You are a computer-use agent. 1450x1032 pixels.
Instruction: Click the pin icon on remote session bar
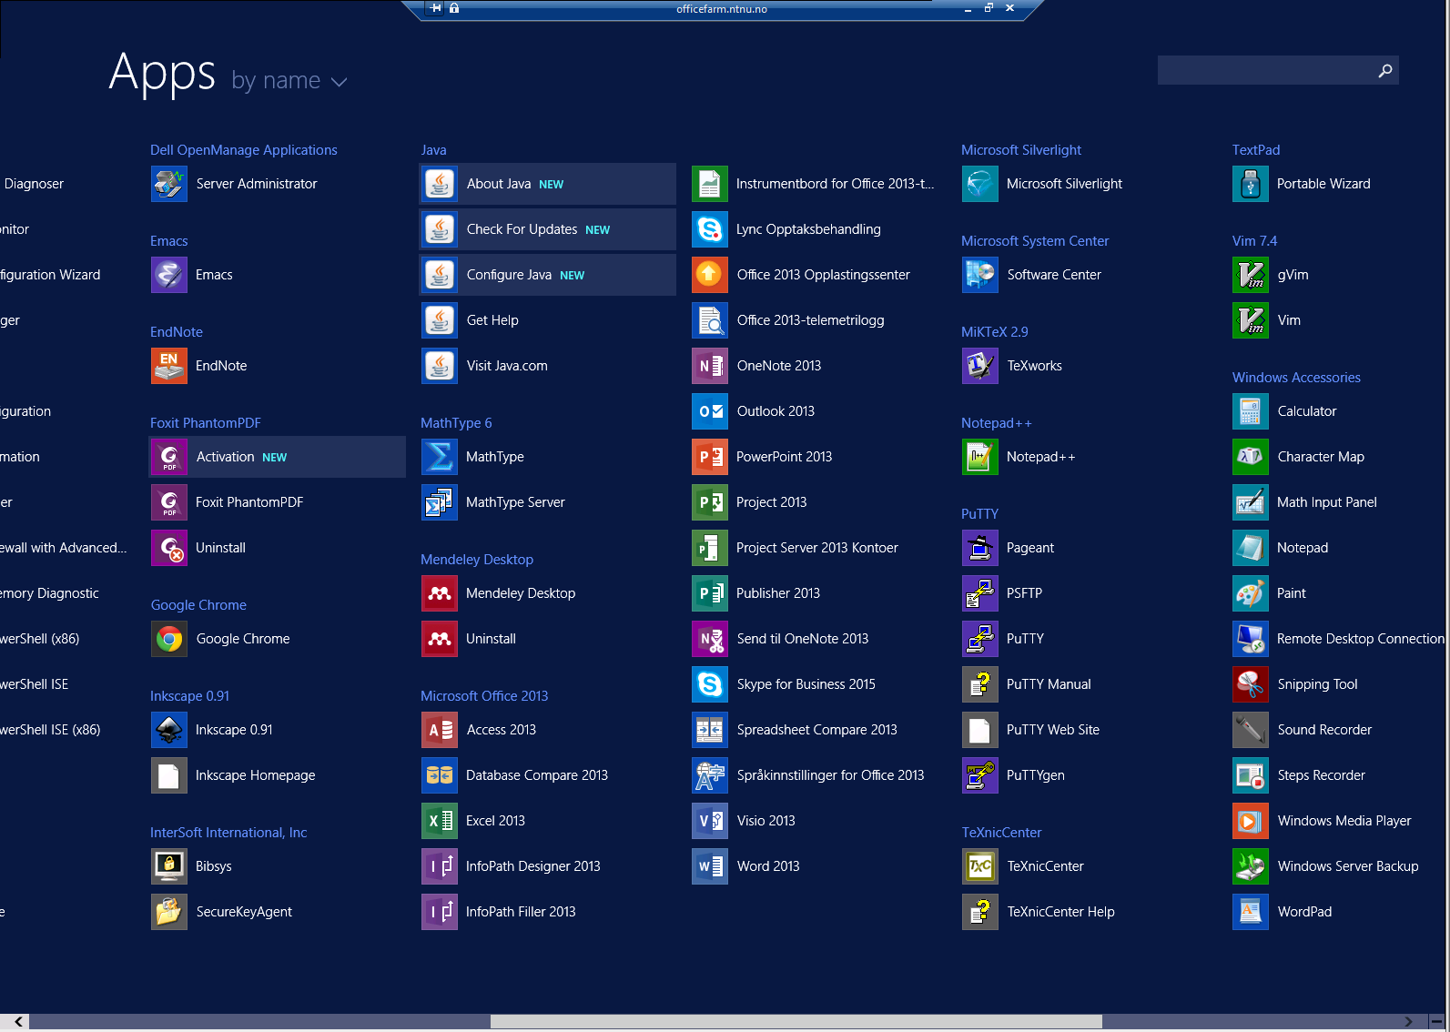435,8
